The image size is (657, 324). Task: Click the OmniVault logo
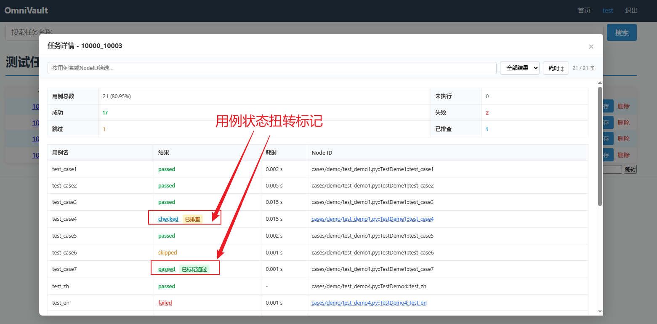(x=26, y=10)
